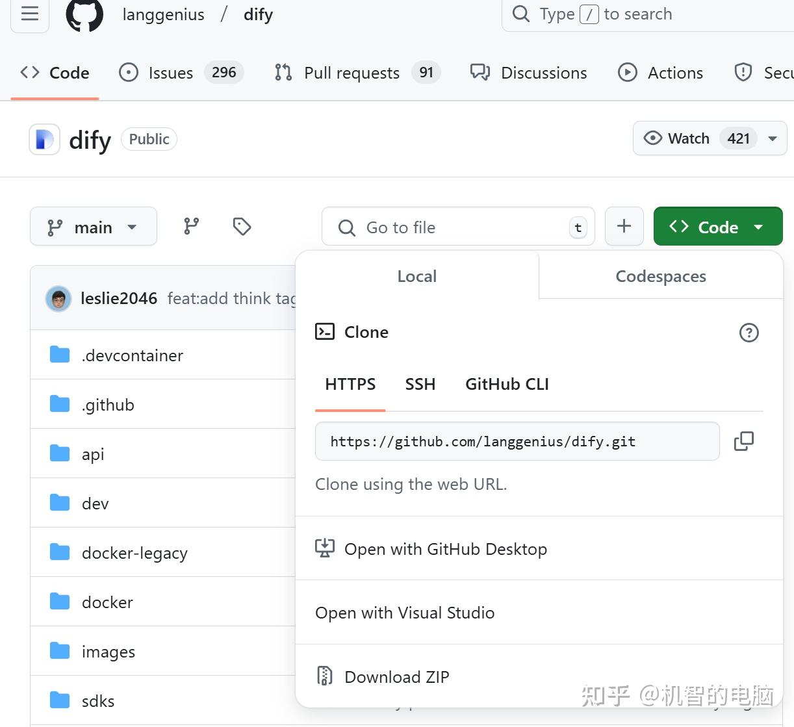Open the Discussions tab
This screenshot has height=727, width=794.
click(x=528, y=73)
